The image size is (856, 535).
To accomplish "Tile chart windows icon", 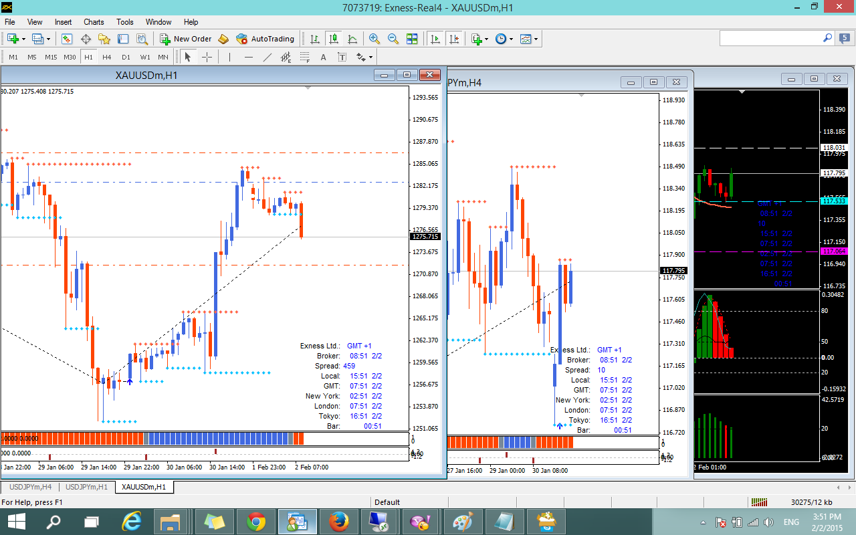I will 412,39.
